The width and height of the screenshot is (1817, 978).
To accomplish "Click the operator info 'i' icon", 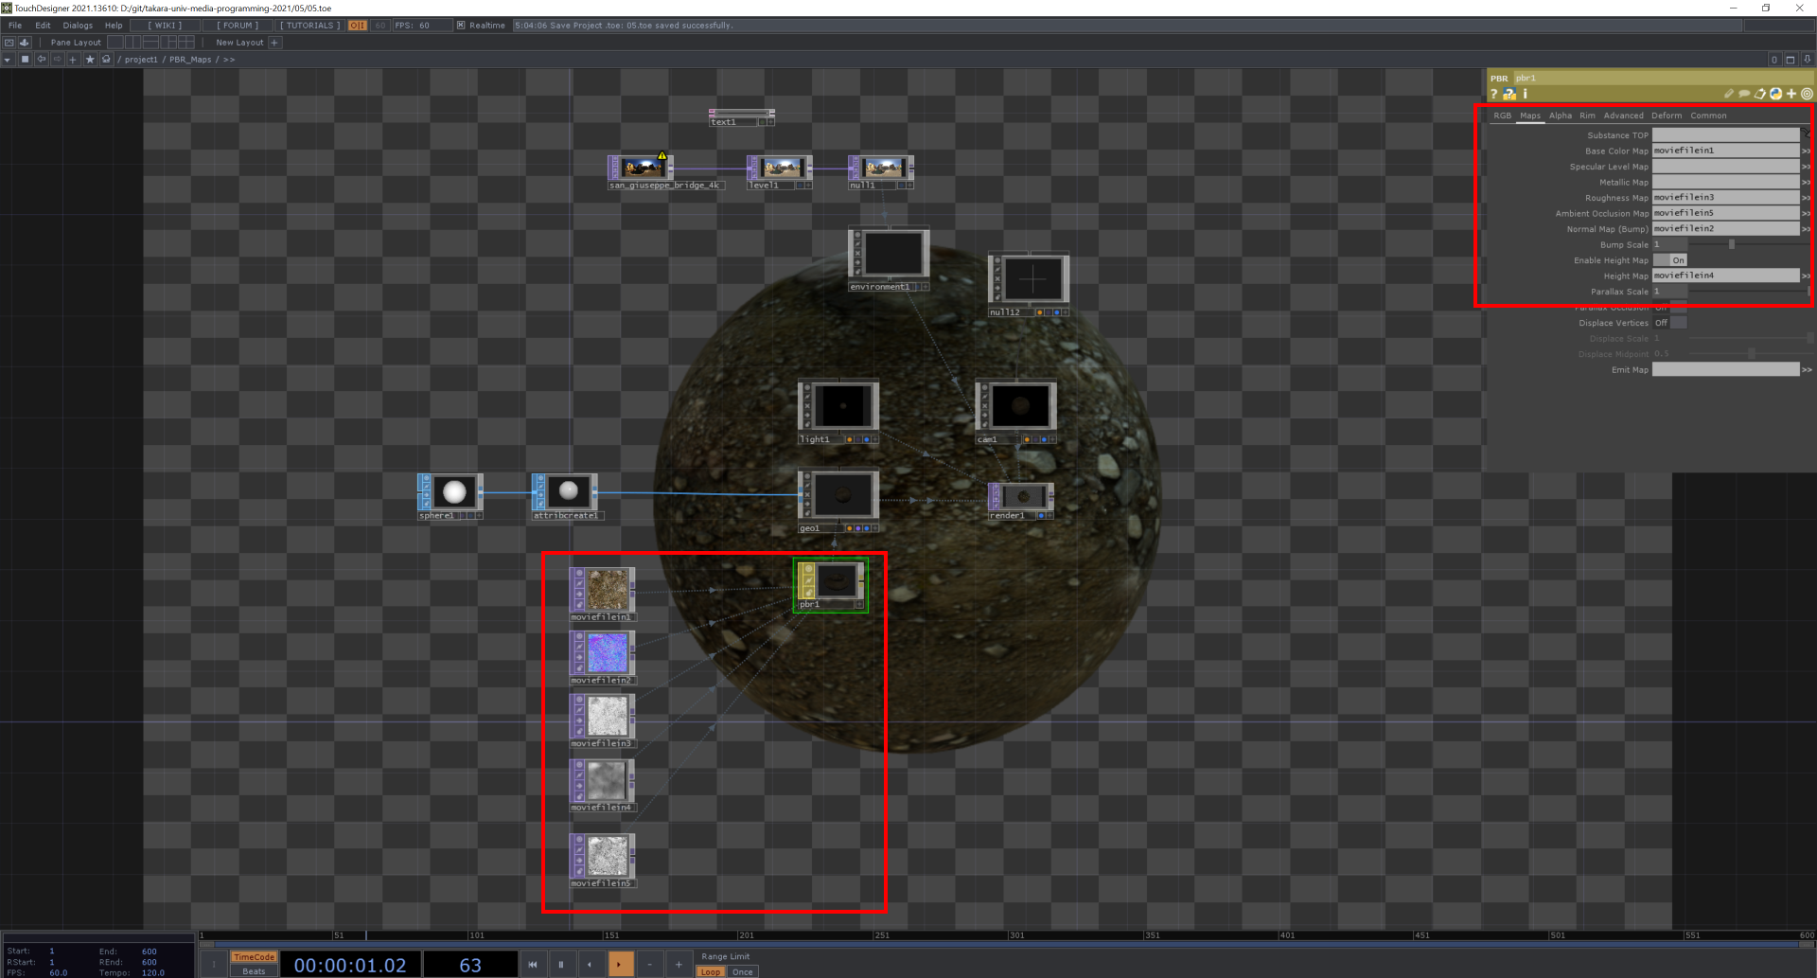I will tap(1525, 94).
